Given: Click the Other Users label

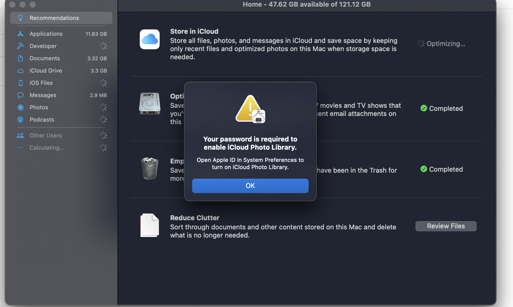Looking at the screenshot, I should (x=46, y=135).
